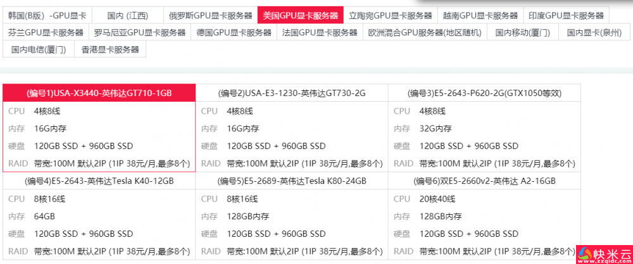The image size is (633, 264).
Task: Click 16G内存 in plan 编号2
Action: 243,129
